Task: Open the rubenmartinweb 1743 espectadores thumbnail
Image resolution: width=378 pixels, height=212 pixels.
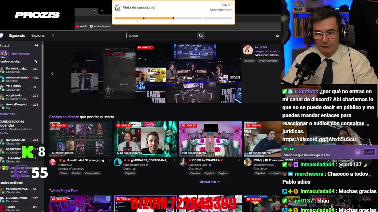Action: [145, 139]
